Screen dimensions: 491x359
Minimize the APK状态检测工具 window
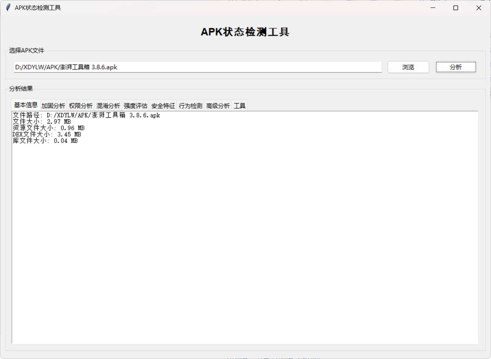click(x=433, y=7)
